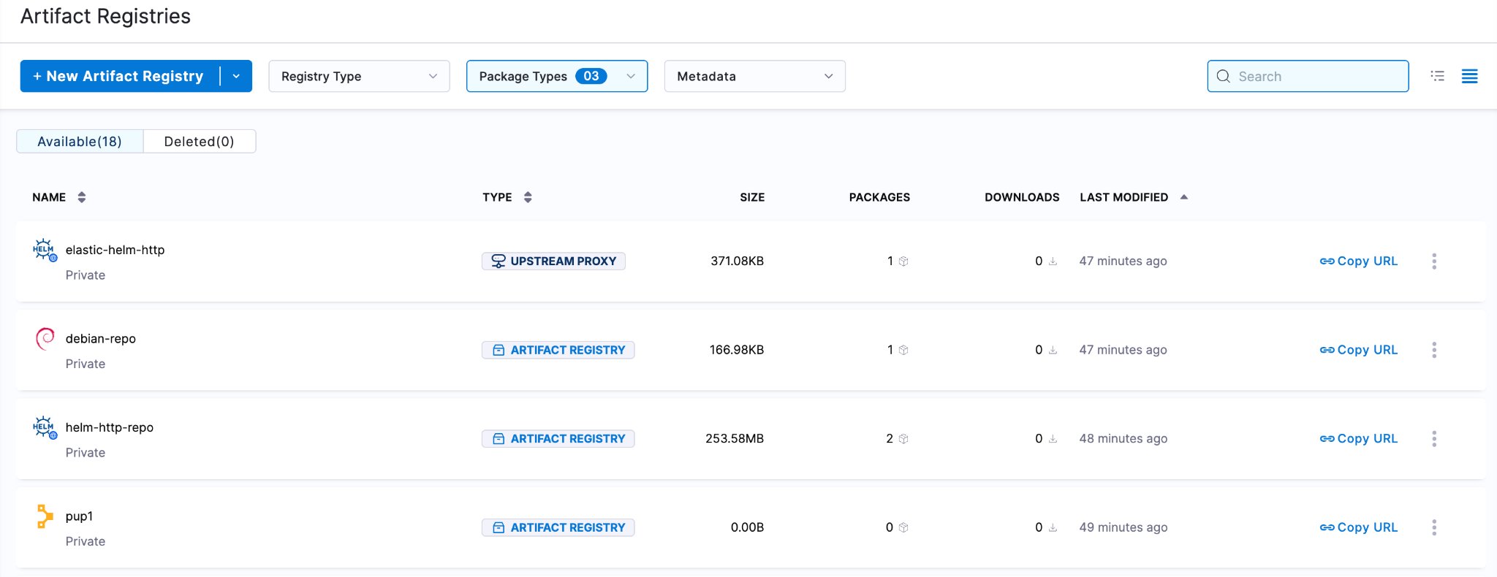Open the kebab menu for debian-repo

1434,350
